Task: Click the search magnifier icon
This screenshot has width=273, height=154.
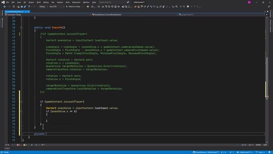Action: 128,2
